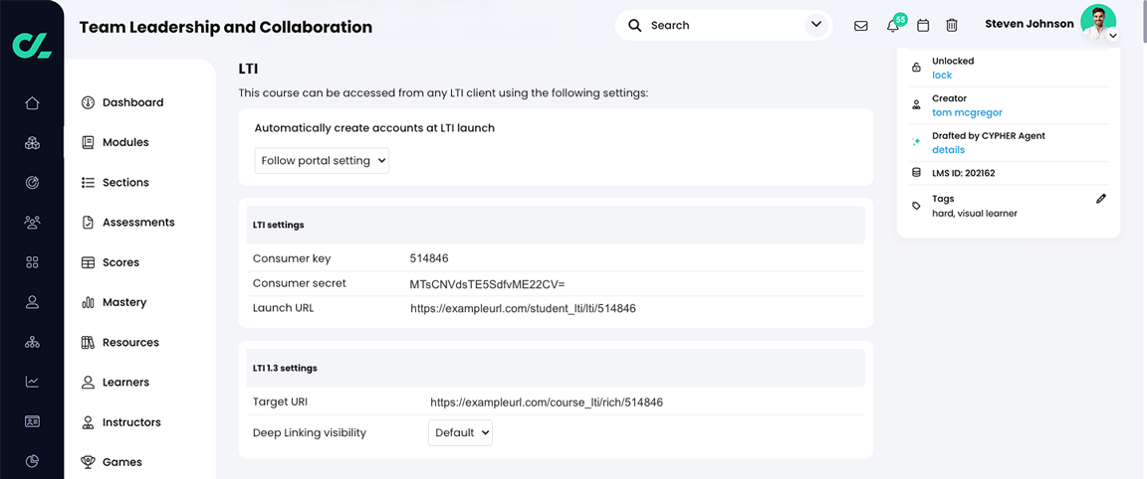Open the analytics chart icon in rail

coord(32,382)
